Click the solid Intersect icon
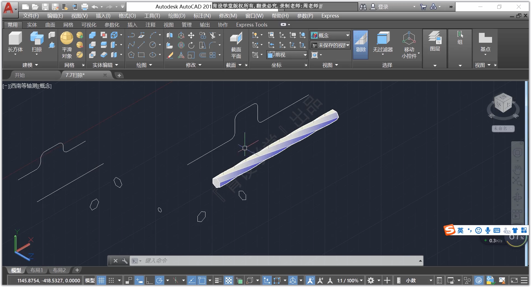 tap(92, 55)
